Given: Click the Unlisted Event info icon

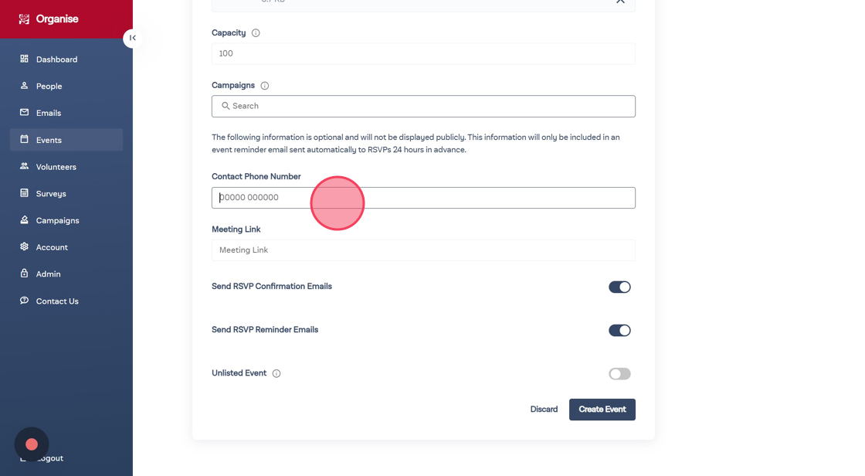Looking at the screenshot, I should click(276, 374).
